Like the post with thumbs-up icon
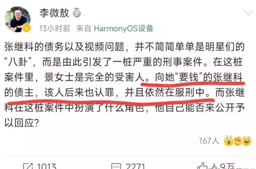The image size is (256, 169). click(202, 166)
